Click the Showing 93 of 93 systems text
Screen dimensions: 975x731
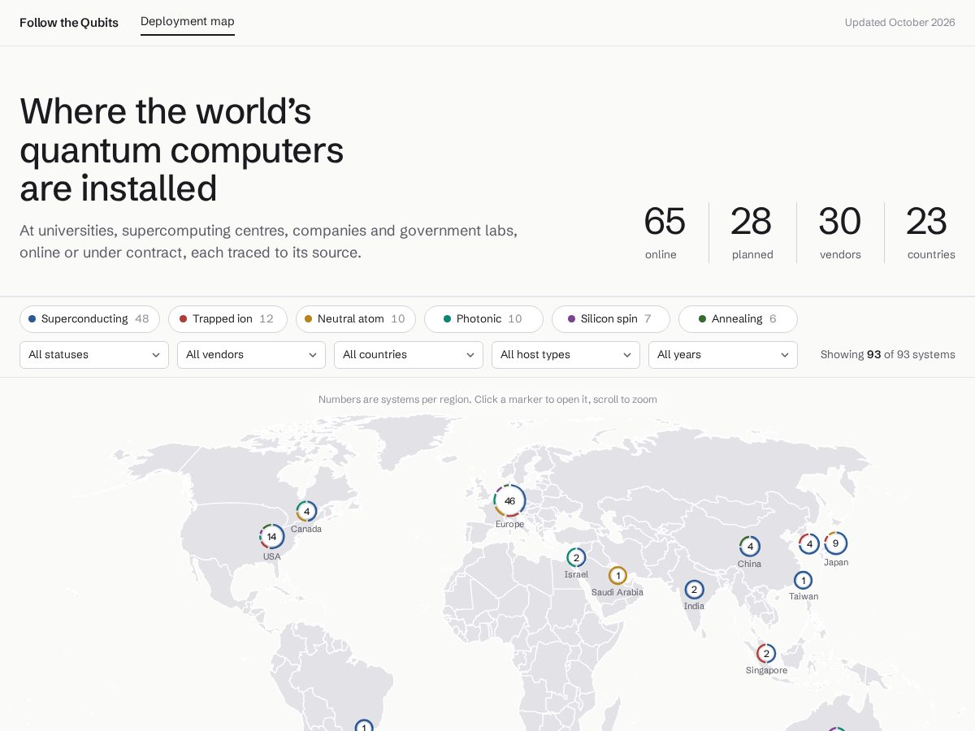[888, 355]
